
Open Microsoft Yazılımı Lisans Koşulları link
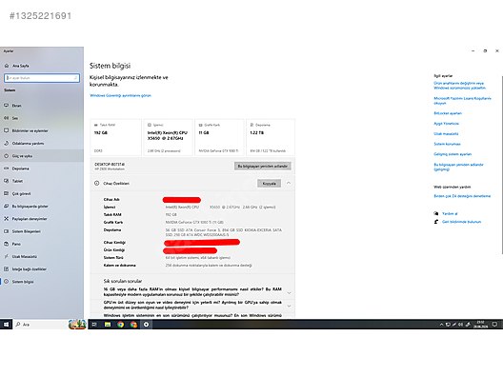tap(463, 101)
